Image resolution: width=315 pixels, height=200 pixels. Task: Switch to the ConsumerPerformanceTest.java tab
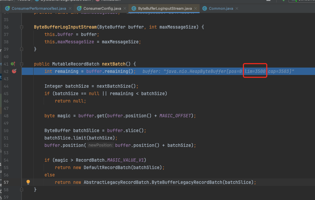click(x=39, y=8)
